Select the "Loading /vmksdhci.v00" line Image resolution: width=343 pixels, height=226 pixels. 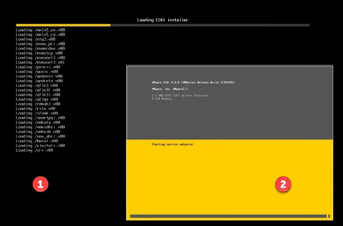40,127
